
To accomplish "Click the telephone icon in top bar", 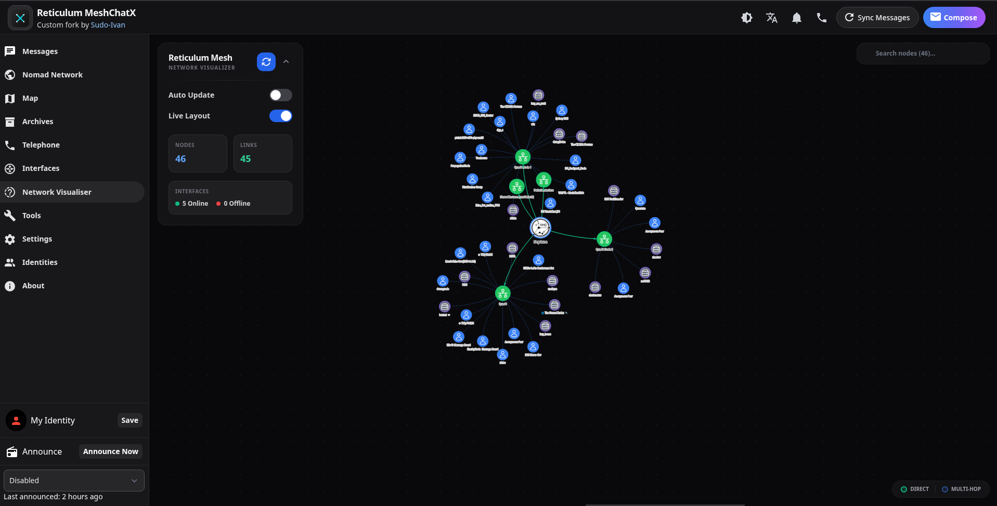I will (821, 17).
